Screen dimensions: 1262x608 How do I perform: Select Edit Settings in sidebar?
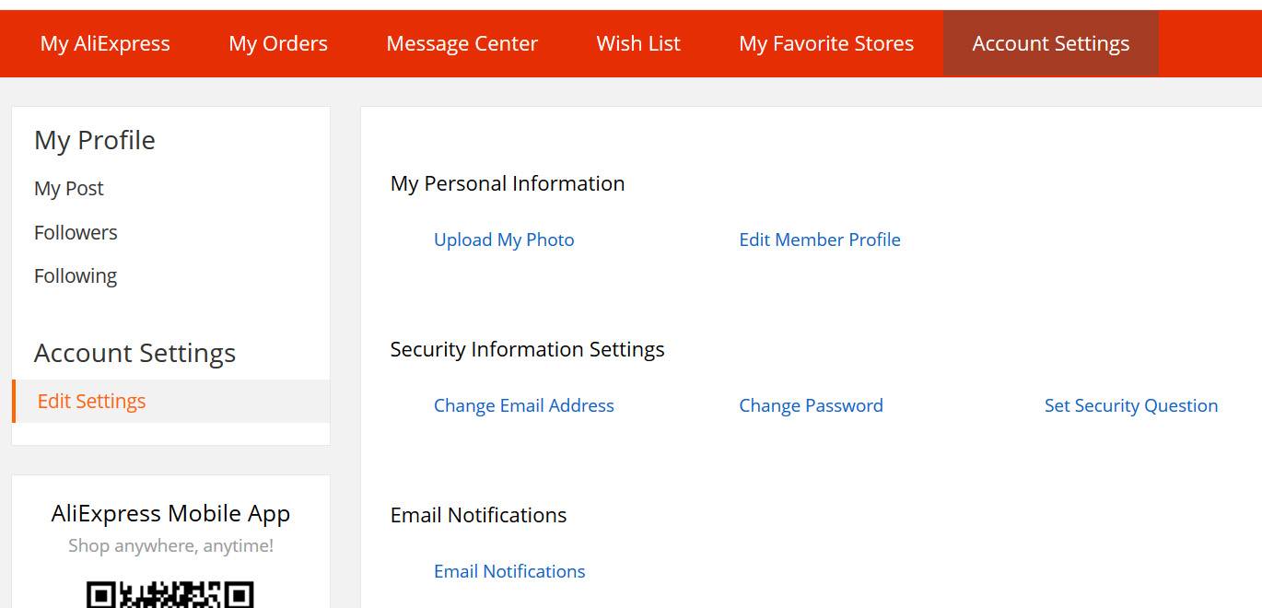point(171,401)
